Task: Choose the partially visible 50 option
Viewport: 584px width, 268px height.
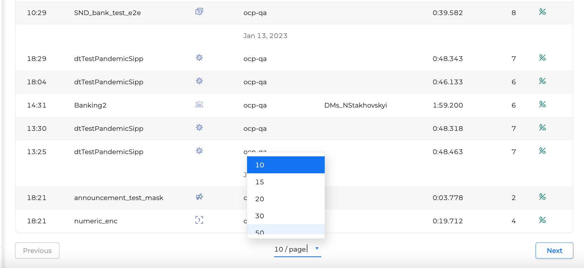Action: [x=285, y=231]
